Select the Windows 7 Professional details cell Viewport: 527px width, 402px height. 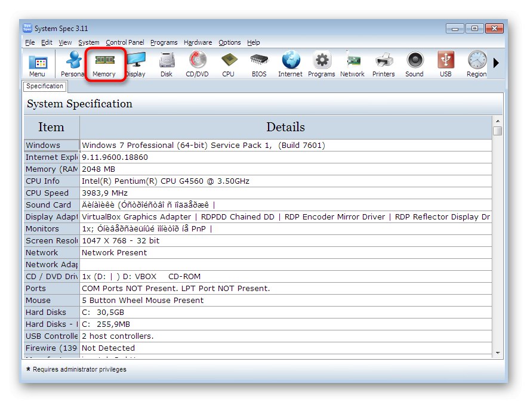[x=286, y=145]
